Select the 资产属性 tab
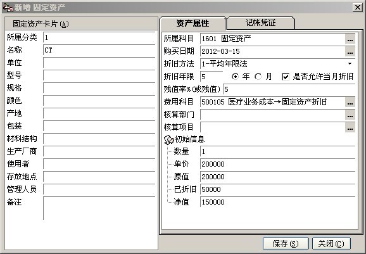The height and width of the screenshot is (254, 366). [x=192, y=23]
